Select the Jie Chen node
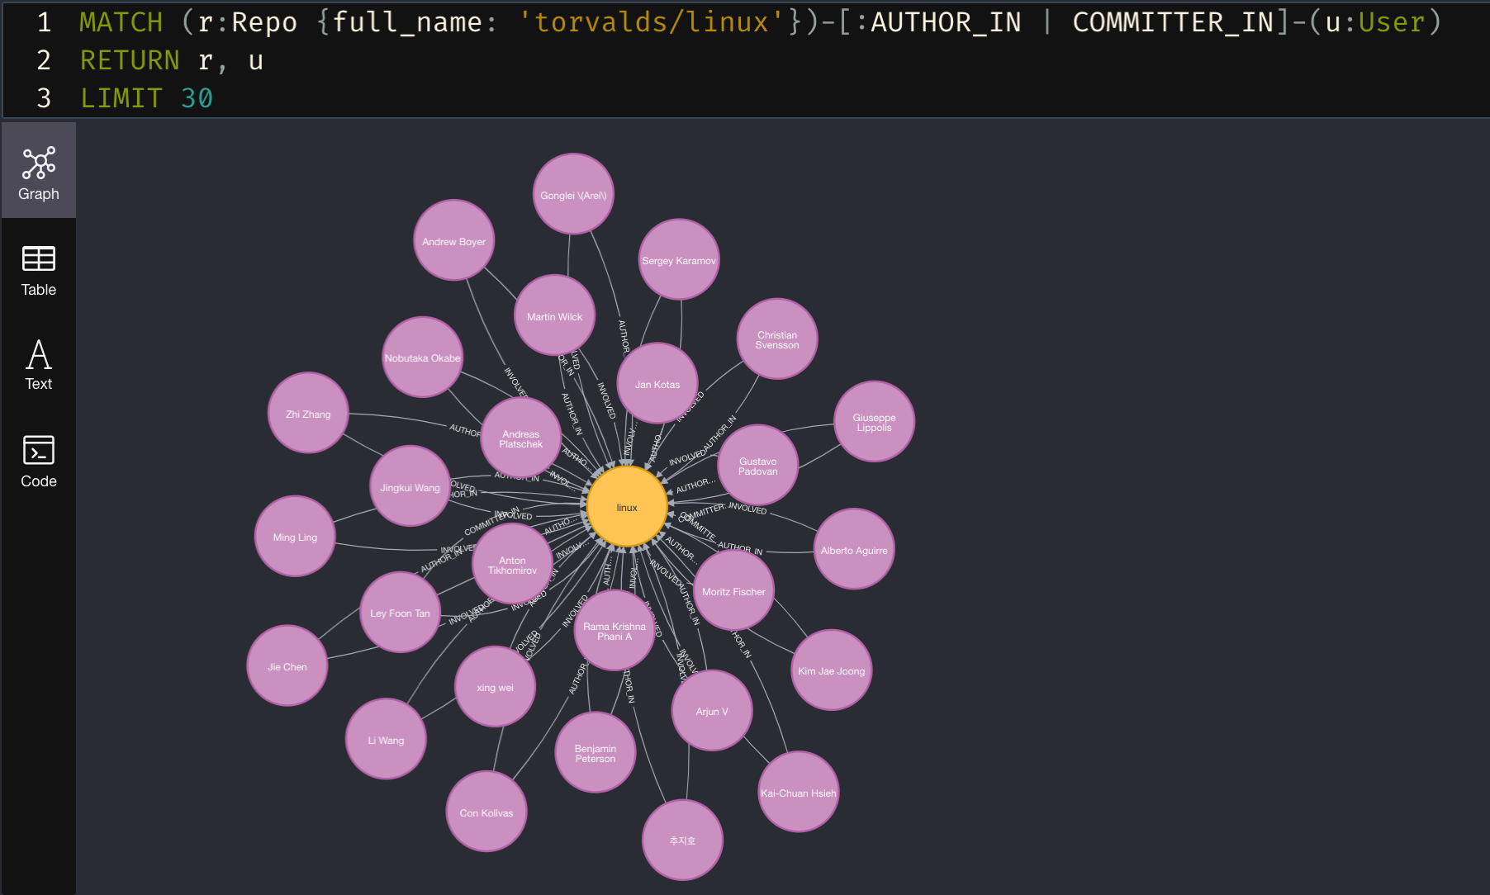1490x895 pixels. coord(287,665)
